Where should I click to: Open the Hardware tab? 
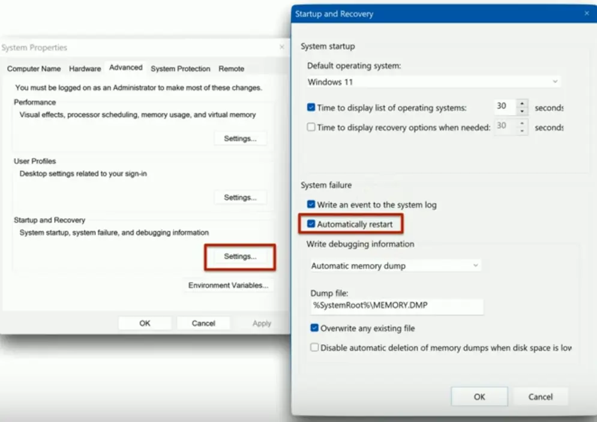click(x=85, y=69)
